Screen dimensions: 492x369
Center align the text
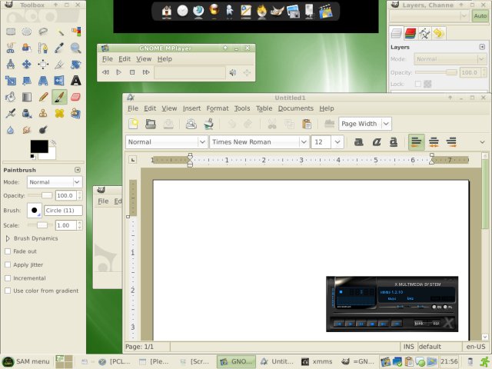click(434, 141)
